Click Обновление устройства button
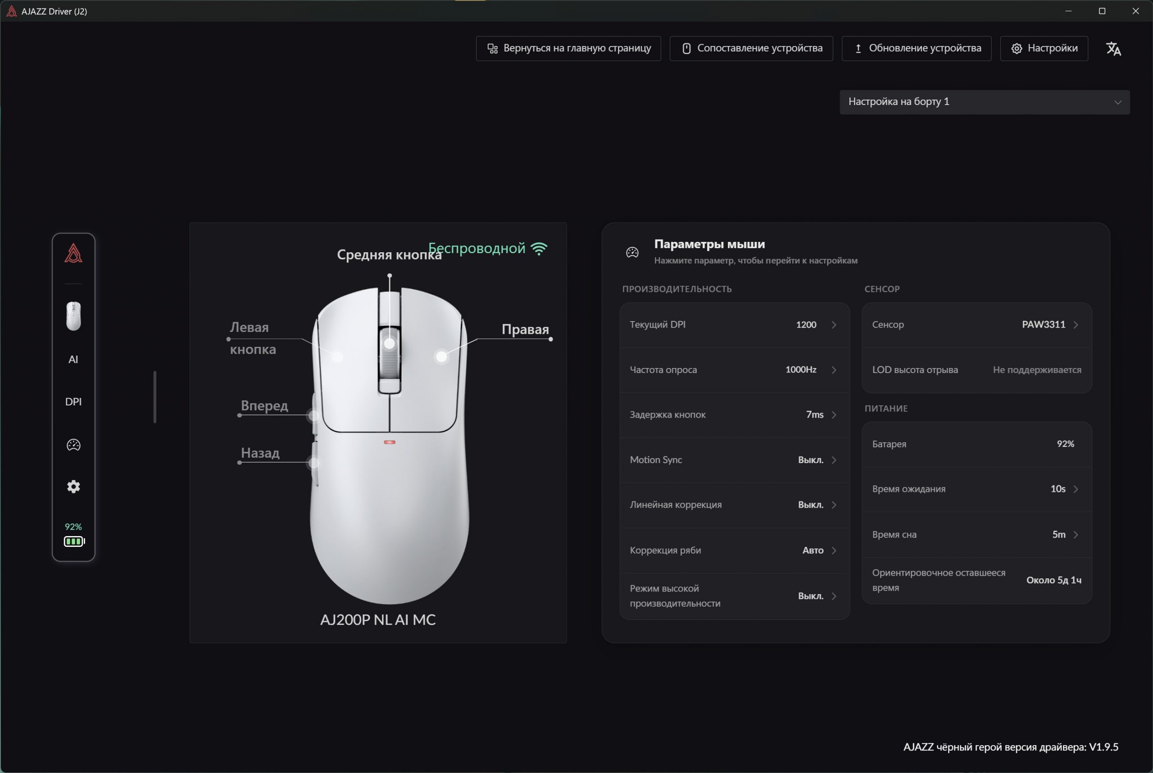Viewport: 1153px width, 773px height. click(x=917, y=48)
